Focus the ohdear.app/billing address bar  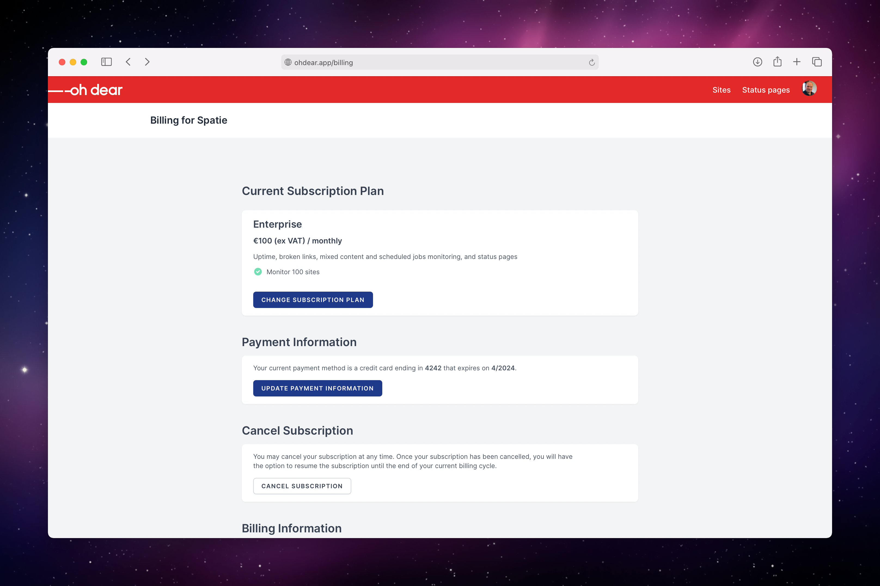[439, 62]
